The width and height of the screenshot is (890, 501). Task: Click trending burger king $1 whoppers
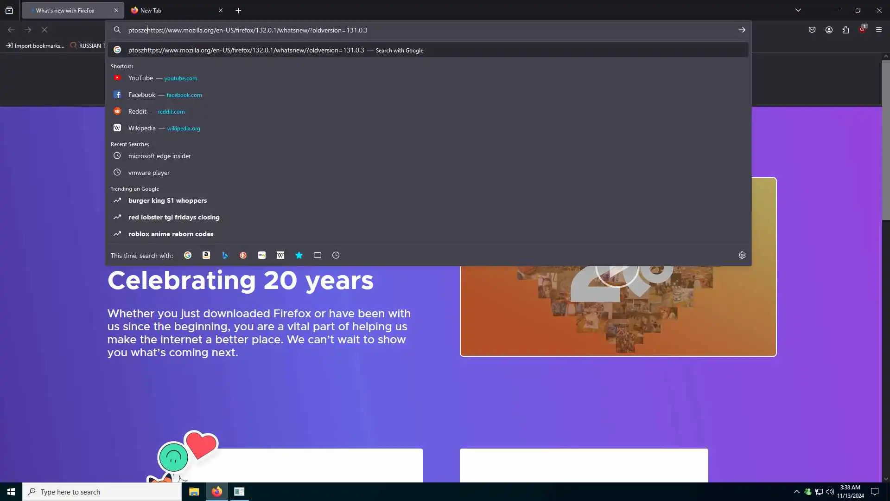pyautogui.click(x=167, y=200)
